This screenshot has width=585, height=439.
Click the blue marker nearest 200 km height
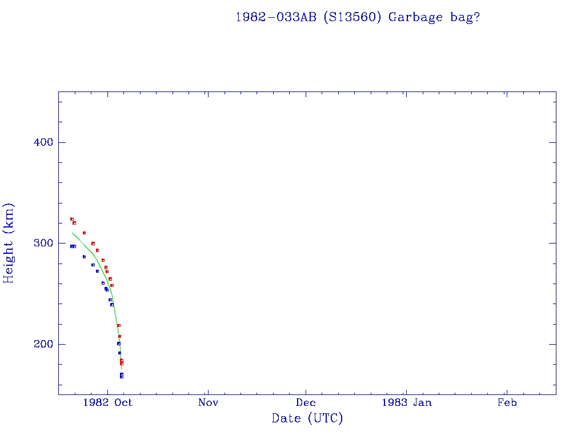click(x=118, y=344)
